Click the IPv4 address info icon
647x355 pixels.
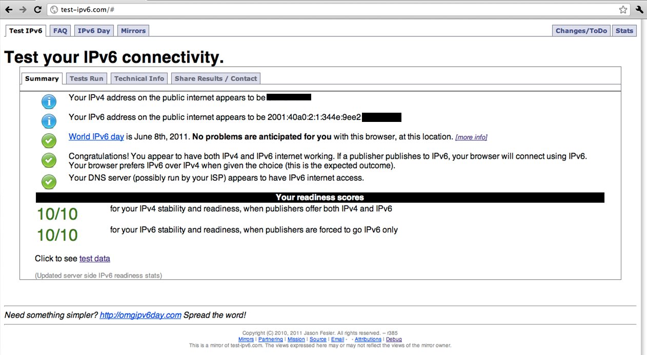coord(49,101)
